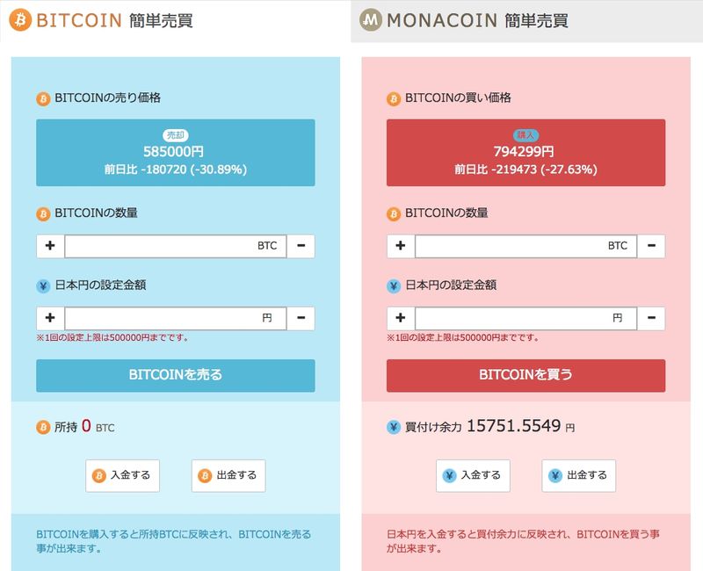Click the yen icon on 入金する button
The width and height of the screenshot is (703, 571).
tap(449, 475)
